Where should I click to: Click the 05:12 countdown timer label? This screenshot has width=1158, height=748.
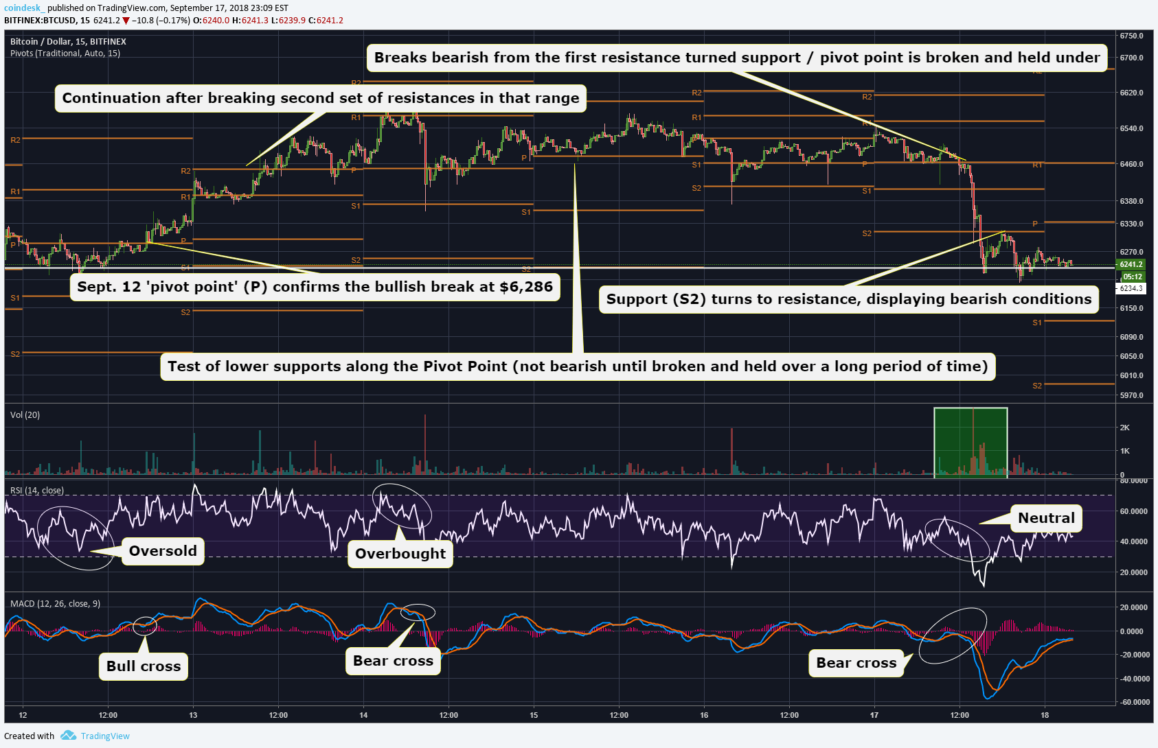[x=1133, y=277]
